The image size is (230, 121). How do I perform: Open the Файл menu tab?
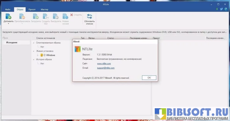point(8,10)
